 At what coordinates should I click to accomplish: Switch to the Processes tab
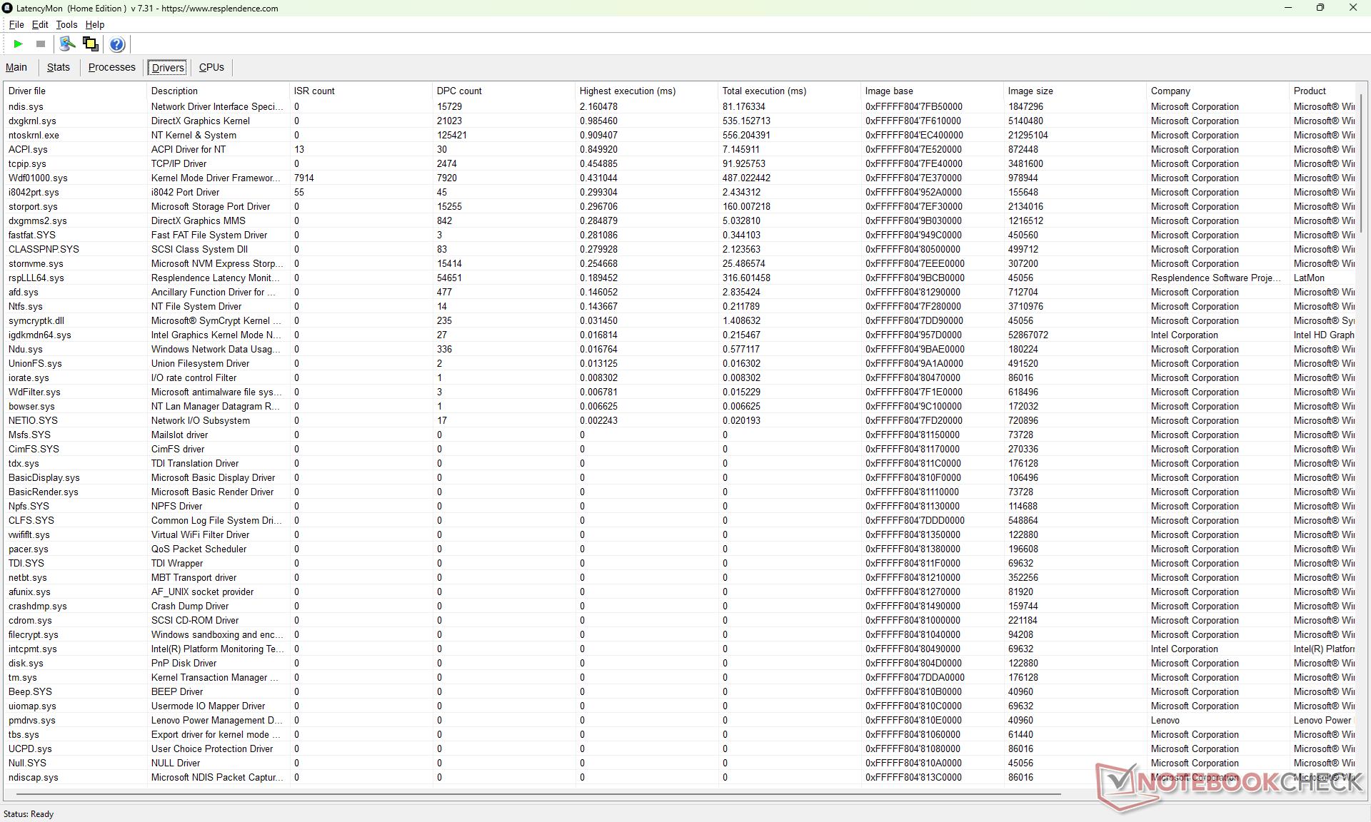(x=111, y=67)
